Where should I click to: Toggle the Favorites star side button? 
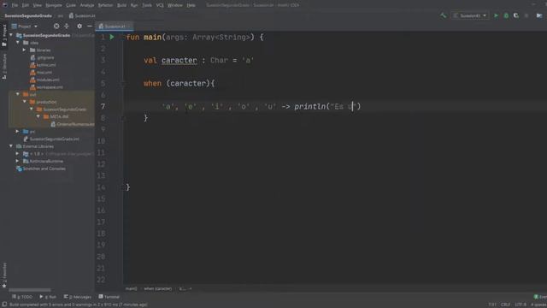point(4,275)
